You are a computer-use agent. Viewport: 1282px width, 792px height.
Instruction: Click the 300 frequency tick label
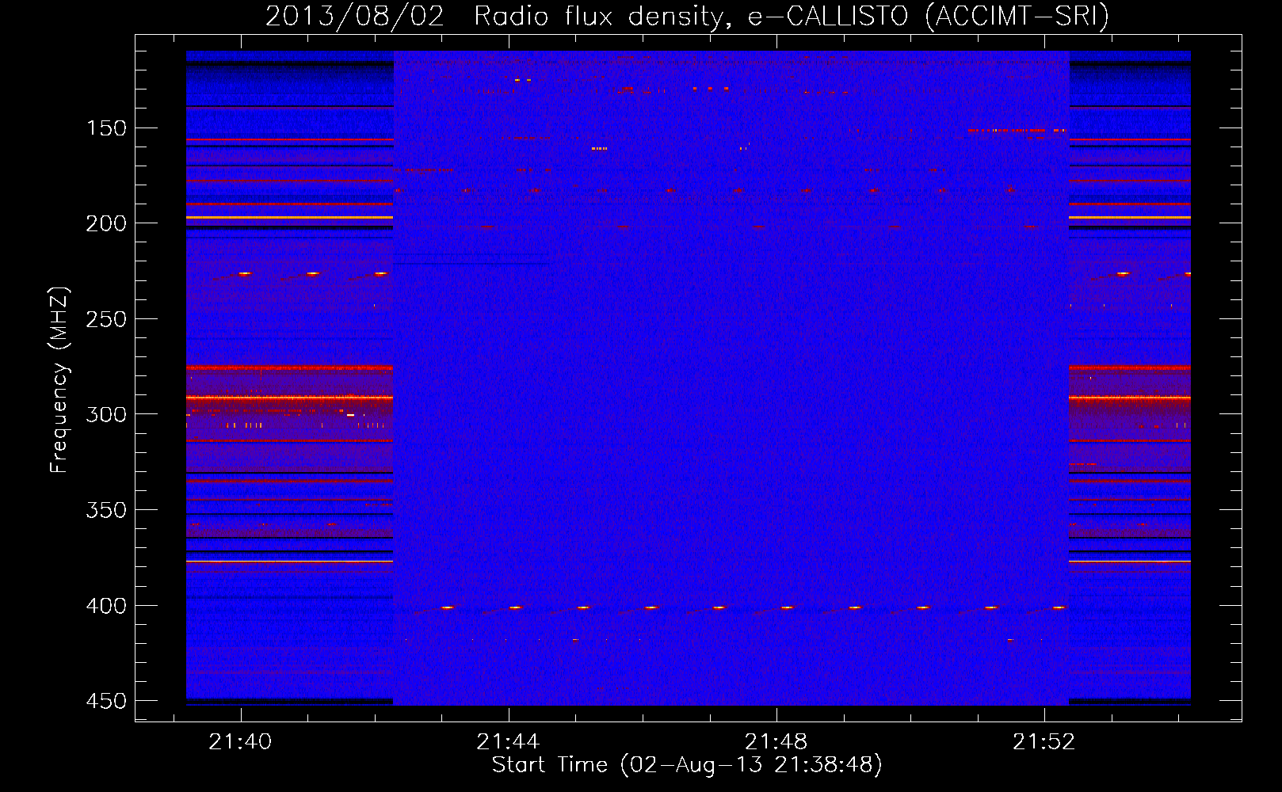coord(106,414)
